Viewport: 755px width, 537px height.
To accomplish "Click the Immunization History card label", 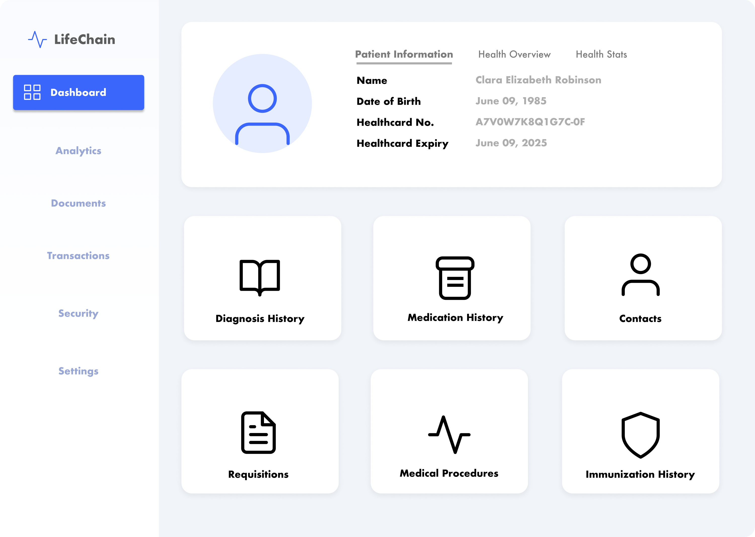I will pyautogui.click(x=640, y=474).
